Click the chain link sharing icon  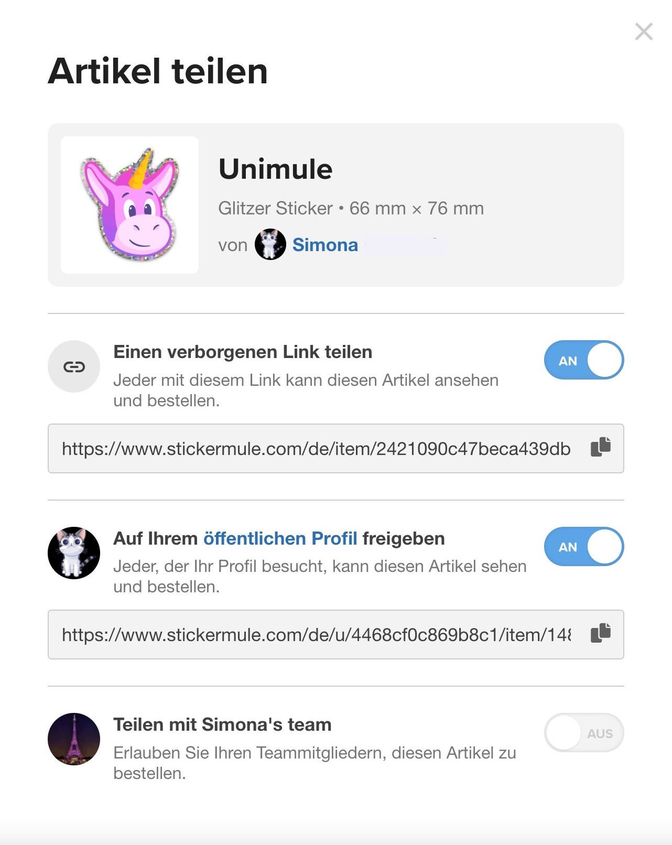click(x=73, y=366)
